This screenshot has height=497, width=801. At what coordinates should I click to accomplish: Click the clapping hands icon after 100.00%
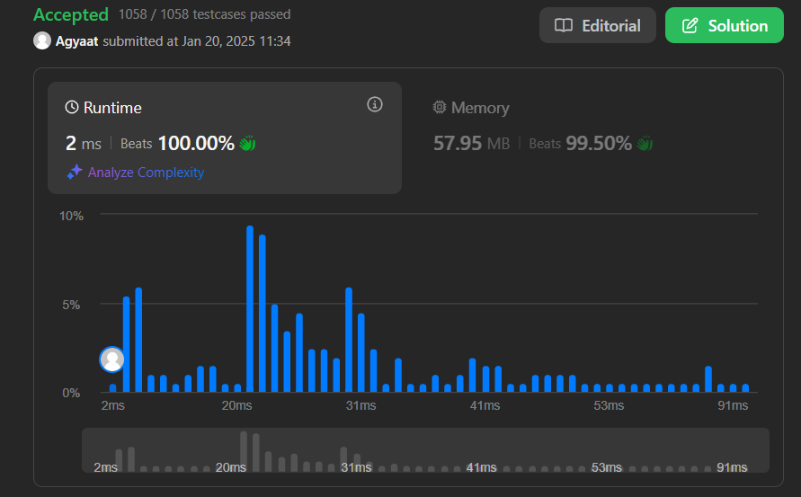(247, 143)
